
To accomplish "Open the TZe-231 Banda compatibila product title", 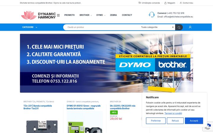I will (38, 107).
